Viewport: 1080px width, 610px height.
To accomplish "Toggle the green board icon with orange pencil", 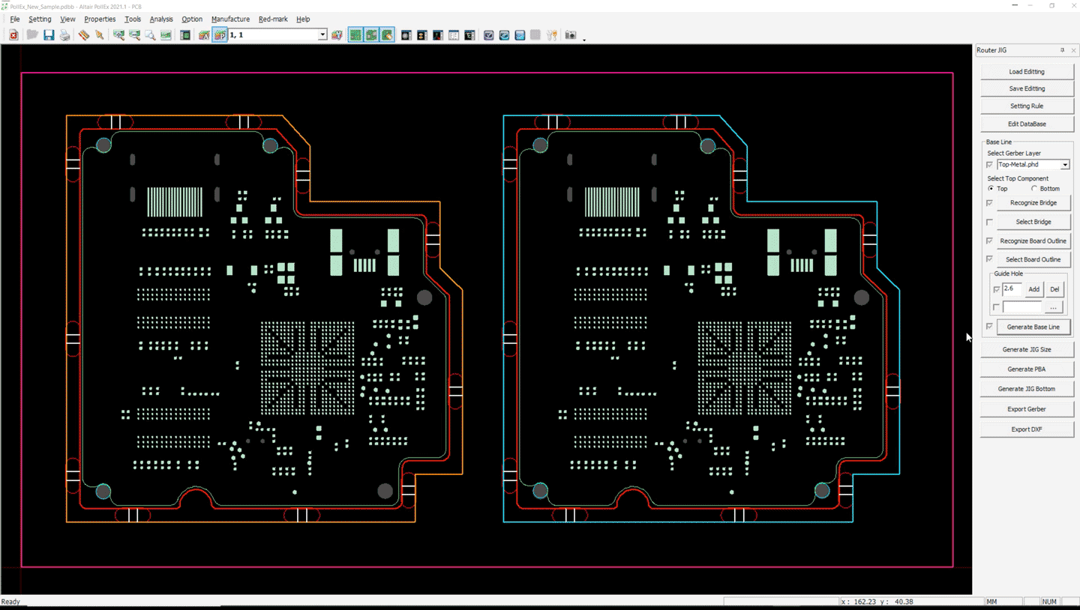I will pos(387,35).
